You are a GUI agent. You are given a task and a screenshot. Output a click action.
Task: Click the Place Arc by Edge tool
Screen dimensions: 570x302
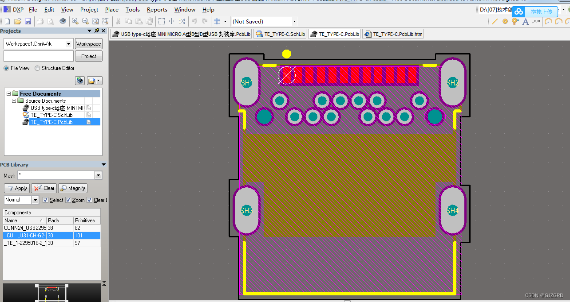click(x=558, y=21)
